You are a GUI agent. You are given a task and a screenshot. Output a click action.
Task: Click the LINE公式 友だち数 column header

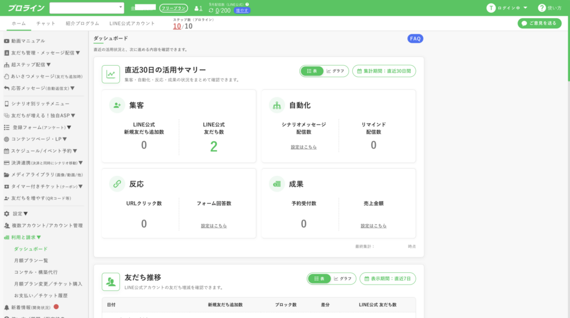pos(378,305)
